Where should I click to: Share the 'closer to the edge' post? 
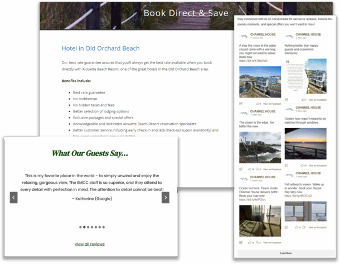click(241, 169)
